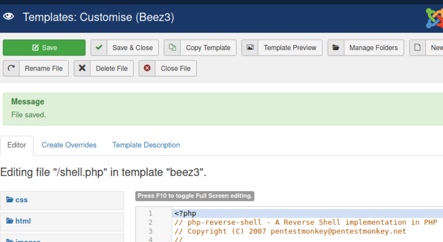This screenshot has width=443, height=242.
Task: Click the X icon of Delete File
Action: tap(82, 68)
